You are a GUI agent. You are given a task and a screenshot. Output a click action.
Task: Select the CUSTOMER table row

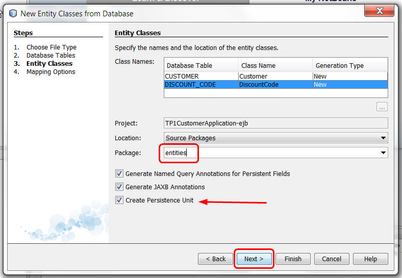coord(201,77)
